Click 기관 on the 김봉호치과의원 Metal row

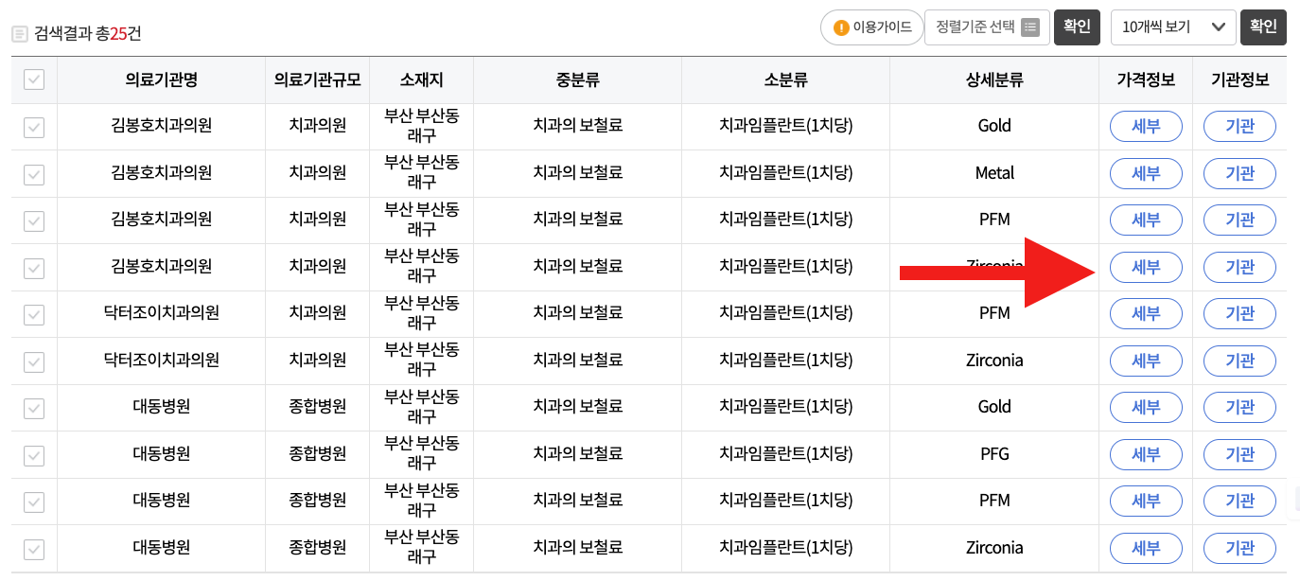1239,173
